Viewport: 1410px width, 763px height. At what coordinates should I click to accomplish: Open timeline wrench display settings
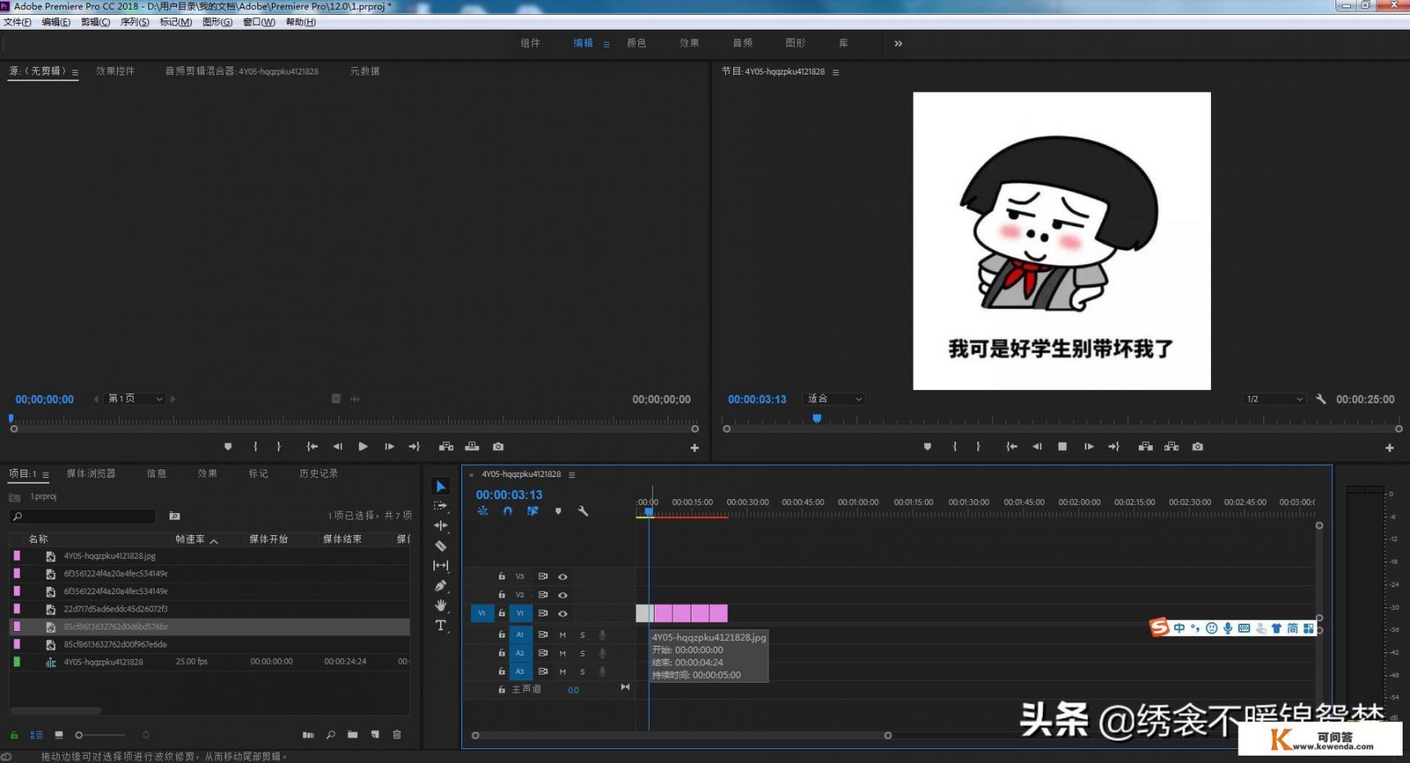(583, 511)
